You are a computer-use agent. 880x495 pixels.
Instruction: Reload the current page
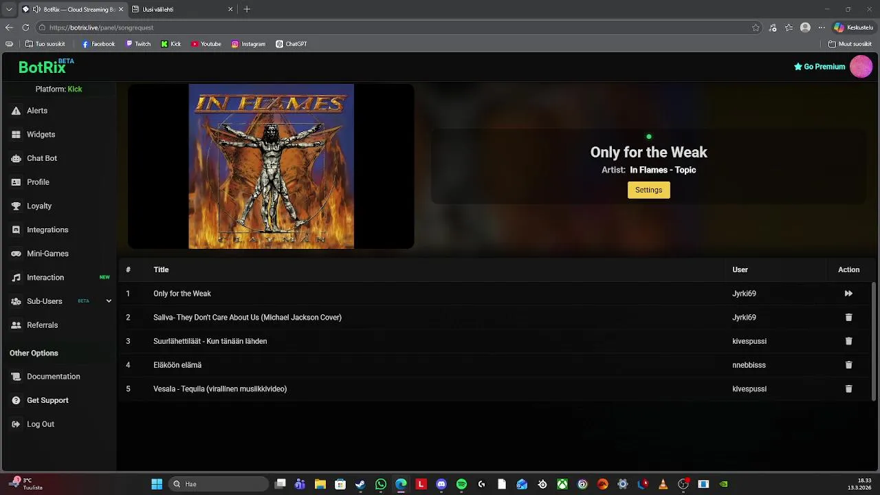(x=25, y=27)
